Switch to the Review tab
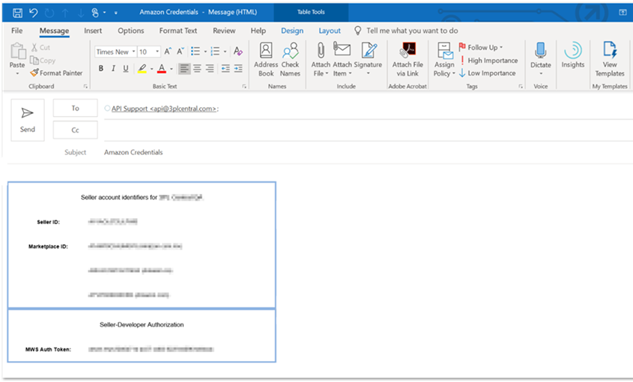The height and width of the screenshot is (382, 633). (x=224, y=31)
